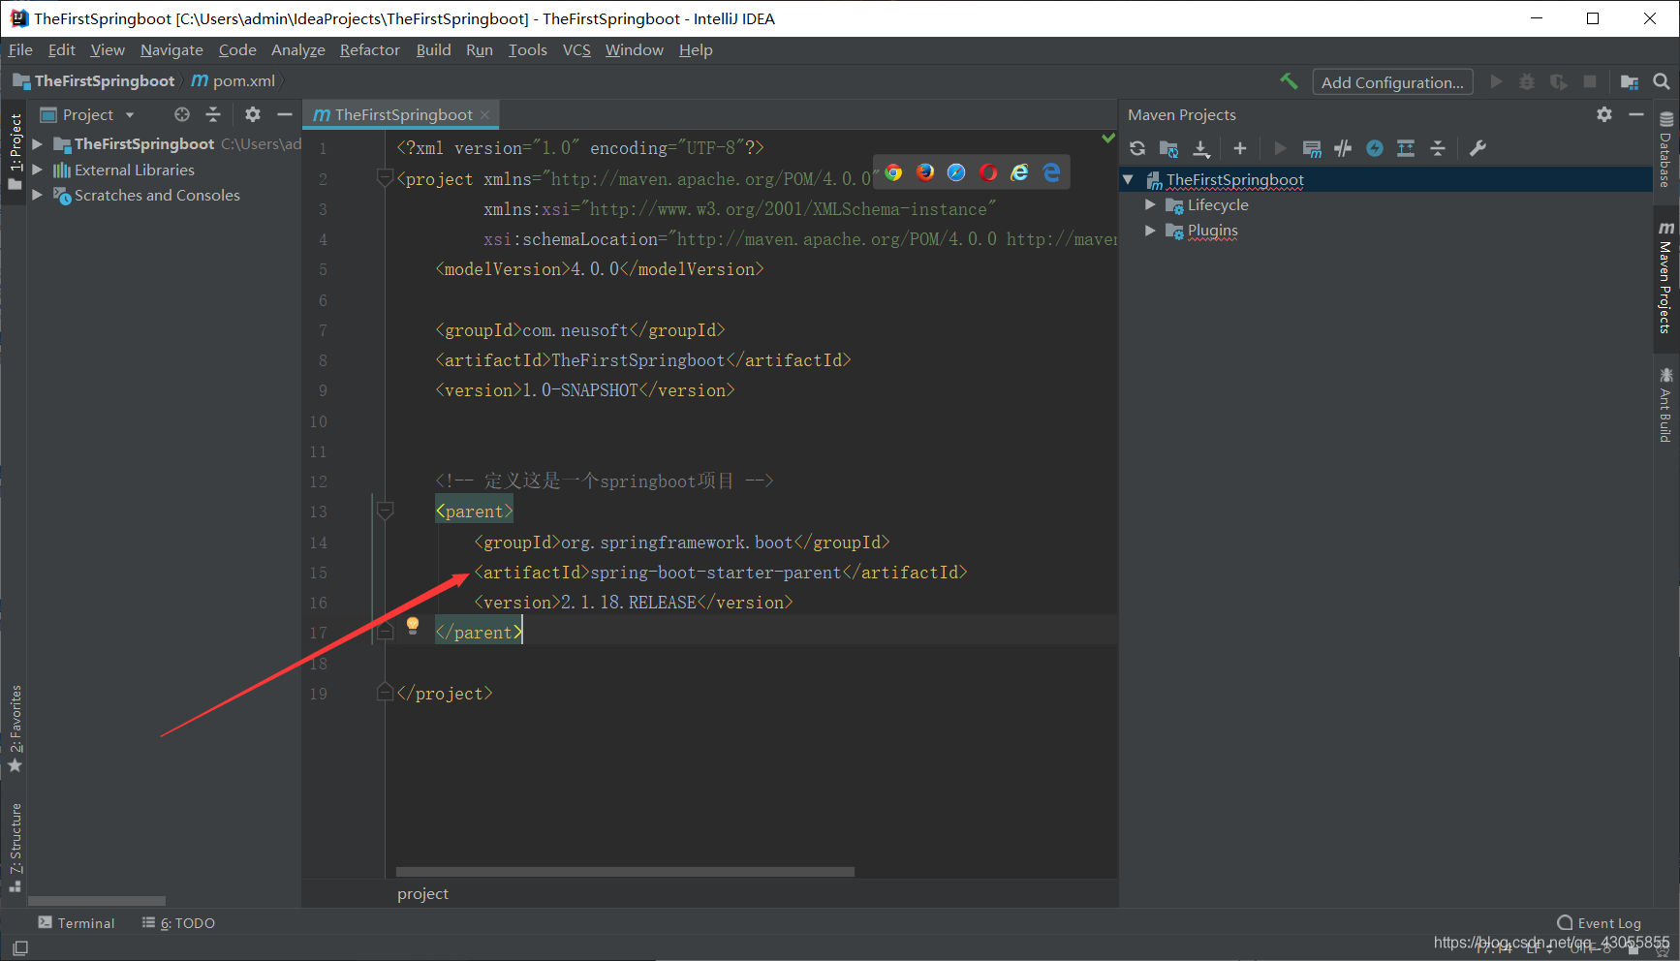
Task: Close the TheFirstSpringboot editor tab
Action: pos(485,114)
